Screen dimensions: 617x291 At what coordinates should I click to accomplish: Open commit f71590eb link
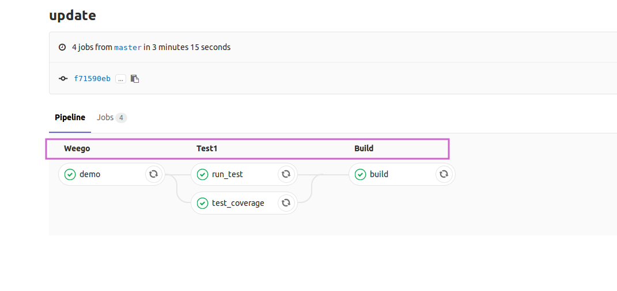pos(92,79)
